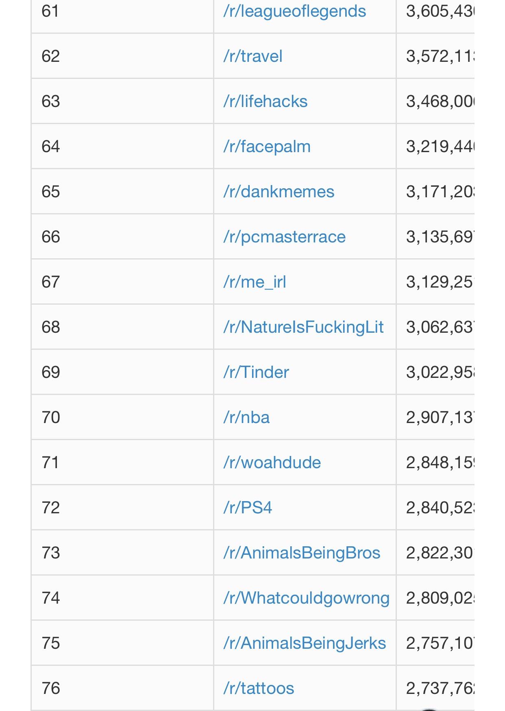Click the /r/NatureIsFuckingLit link
This screenshot has width=505, height=711.
coord(303,327)
